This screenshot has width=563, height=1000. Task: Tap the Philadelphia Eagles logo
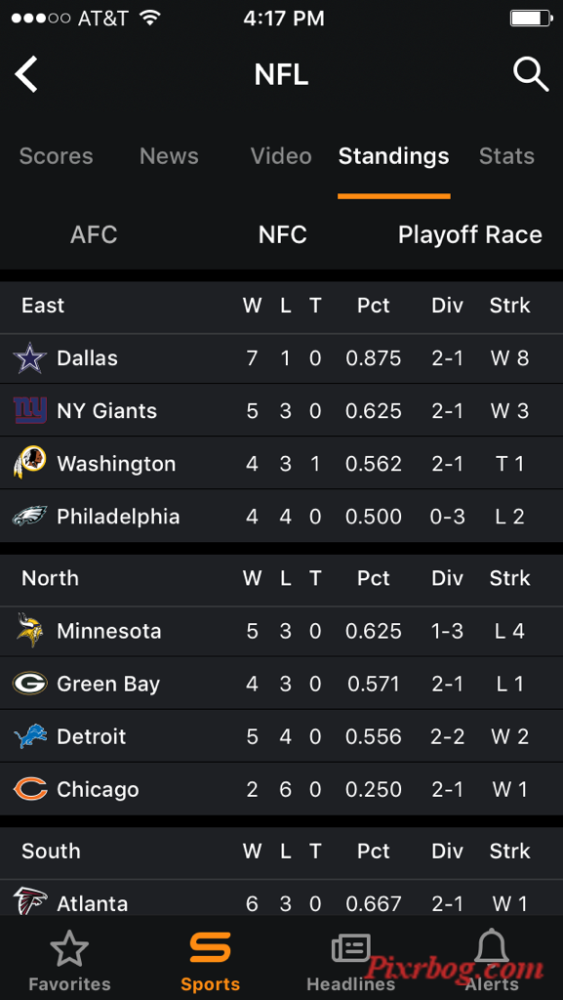[x=30, y=516]
